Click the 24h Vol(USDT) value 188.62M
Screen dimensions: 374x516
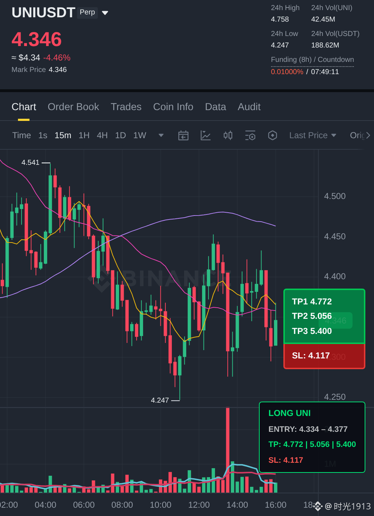point(325,45)
